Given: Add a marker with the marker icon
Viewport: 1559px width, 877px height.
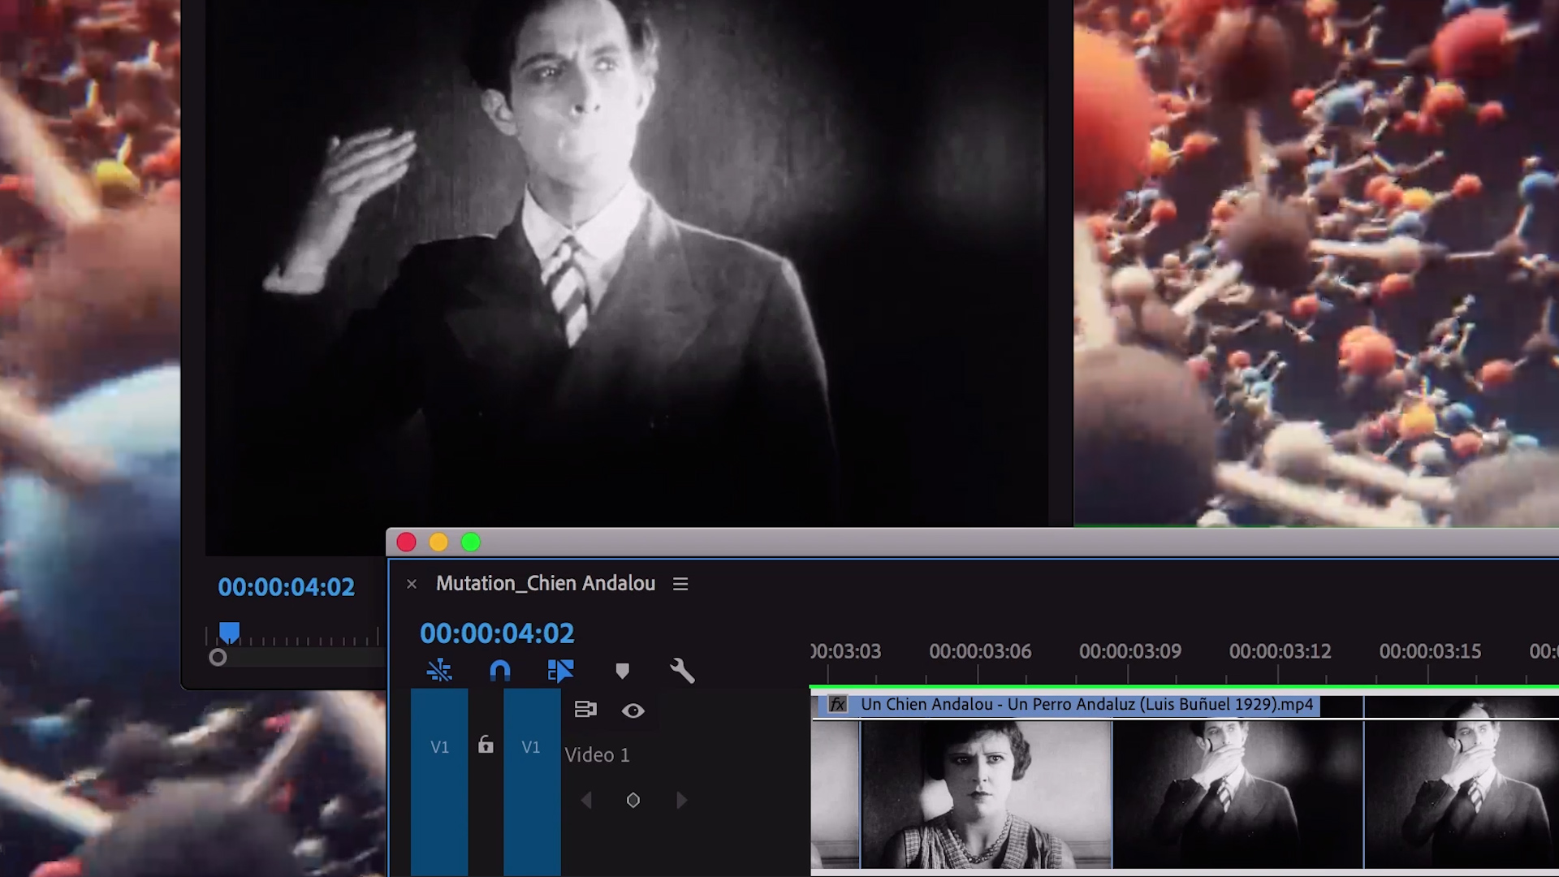Looking at the screenshot, I should [x=622, y=671].
